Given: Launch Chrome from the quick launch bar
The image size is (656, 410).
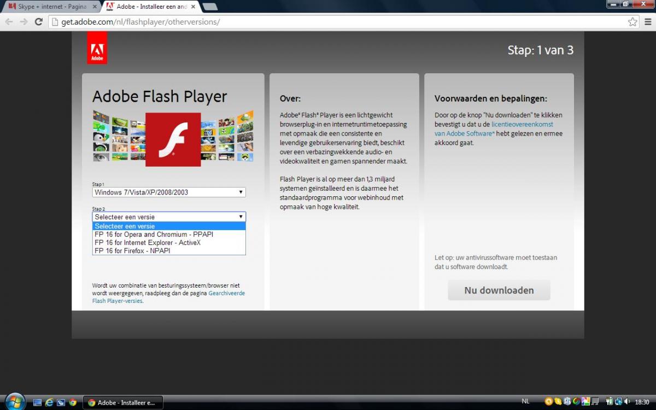Looking at the screenshot, I should click(x=73, y=402).
